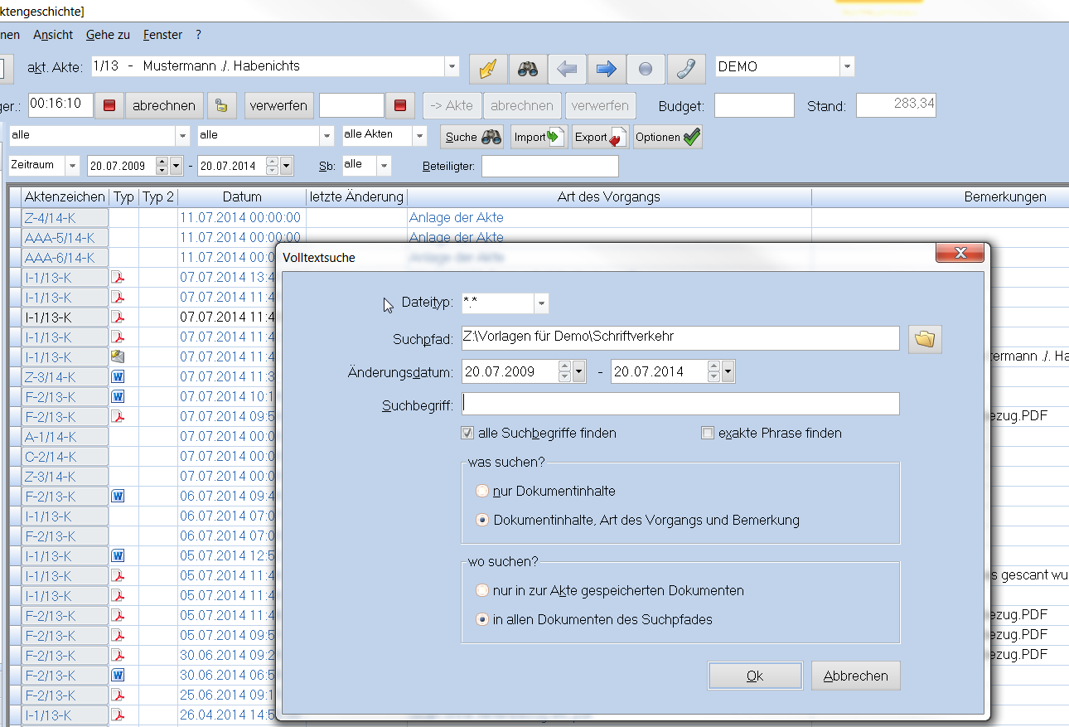Click the lightning bolt toolbar icon
The width and height of the screenshot is (1069, 727).
tap(488, 69)
